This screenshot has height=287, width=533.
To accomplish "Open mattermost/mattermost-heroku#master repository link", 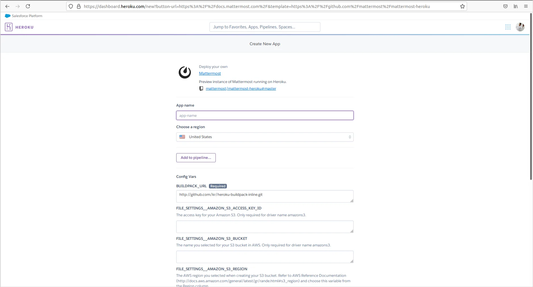I will pos(241,89).
